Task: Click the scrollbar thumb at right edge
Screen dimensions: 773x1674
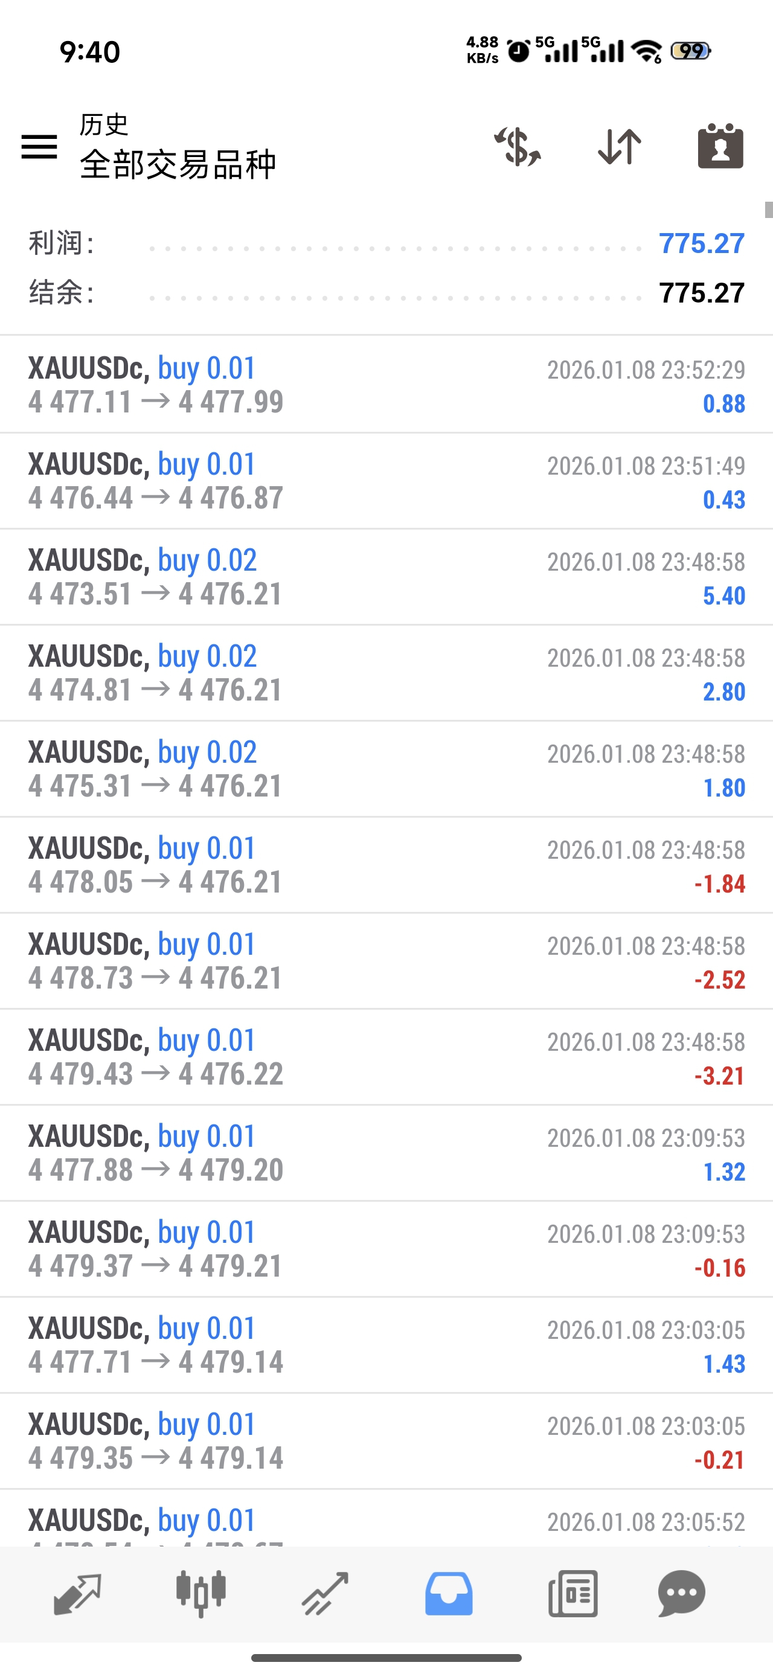Action: click(768, 210)
